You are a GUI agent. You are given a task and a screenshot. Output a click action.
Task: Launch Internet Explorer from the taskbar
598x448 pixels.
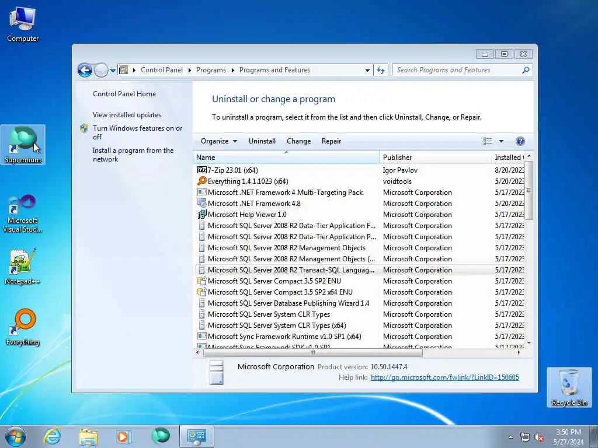[52, 436]
